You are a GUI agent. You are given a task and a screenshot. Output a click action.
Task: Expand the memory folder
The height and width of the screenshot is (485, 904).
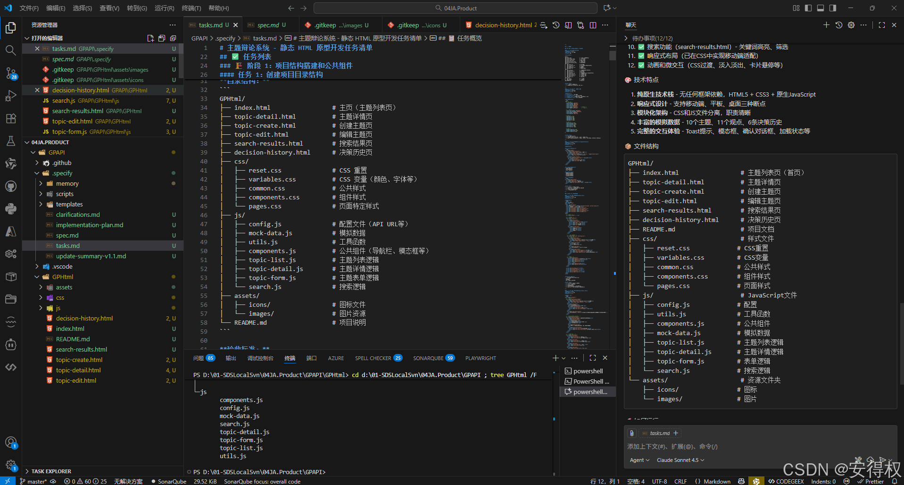click(67, 184)
